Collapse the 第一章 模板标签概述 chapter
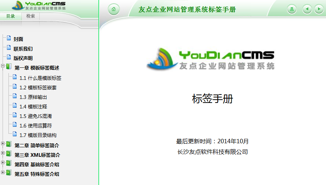The height and width of the screenshot is (185, 326). pyautogui.click(x=3, y=67)
